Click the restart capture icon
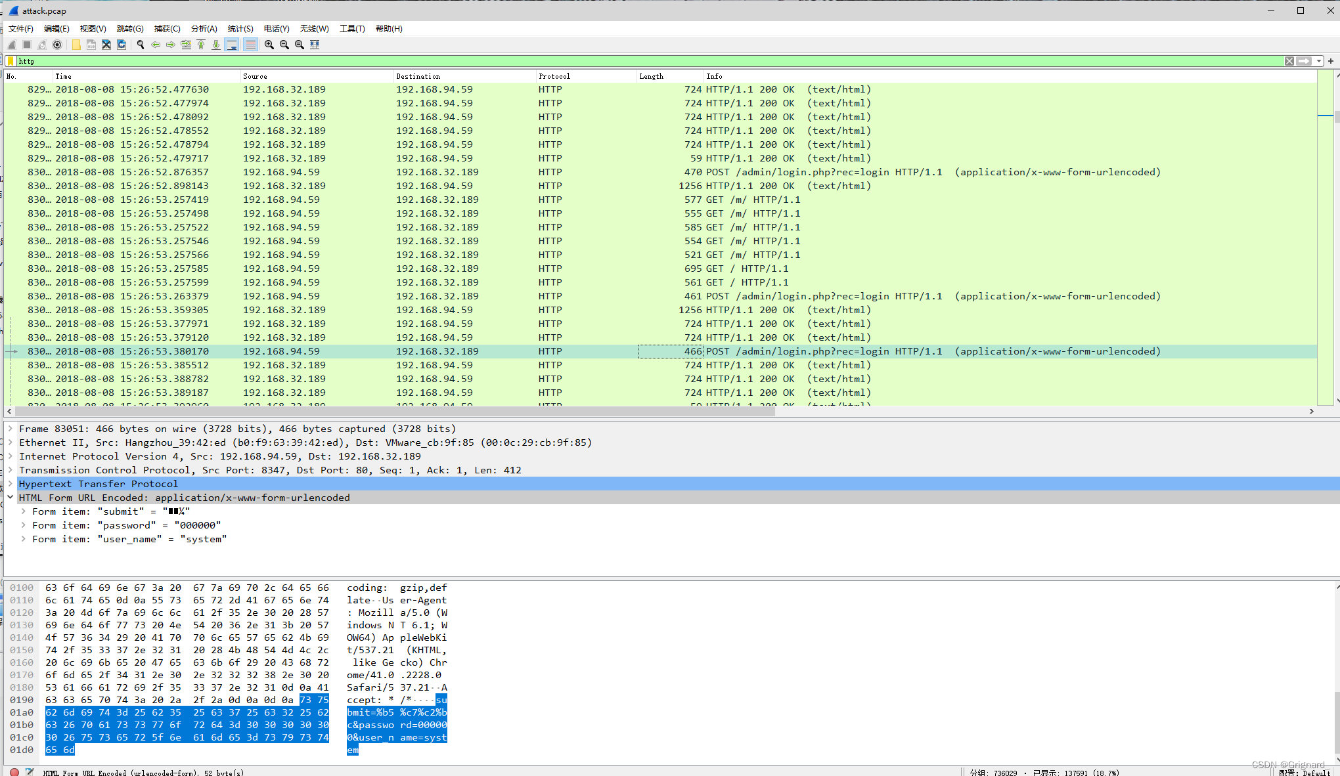Image resolution: width=1340 pixels, height=776 pixels. click(42, 45)
